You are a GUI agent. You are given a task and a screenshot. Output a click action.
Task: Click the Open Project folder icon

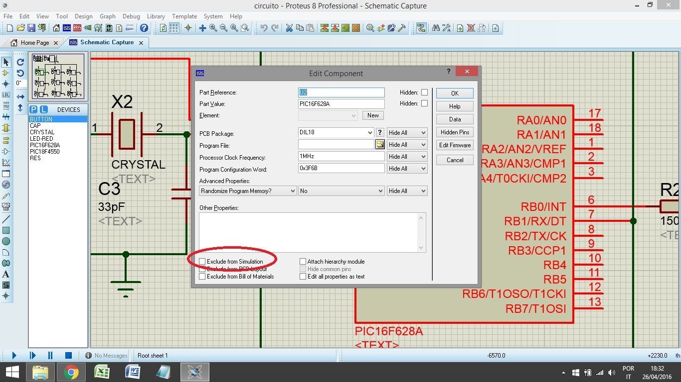[x=20, y=28]
